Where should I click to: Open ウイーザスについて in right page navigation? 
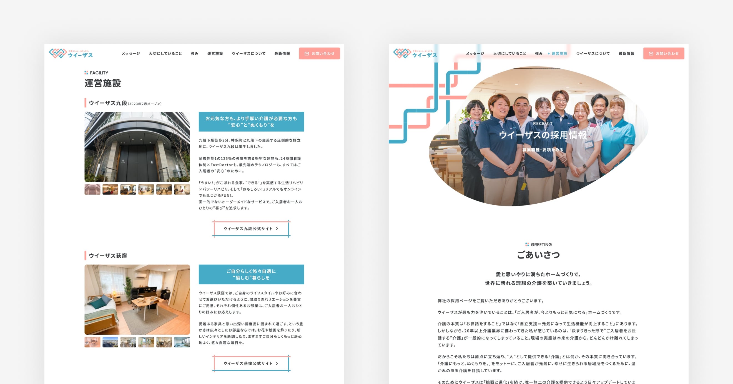[593, 54]
